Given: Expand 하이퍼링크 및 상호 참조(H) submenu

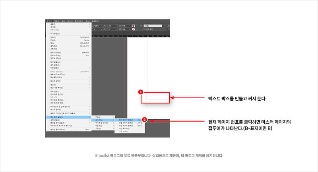Looking at the screenshot, I should 68,107.
